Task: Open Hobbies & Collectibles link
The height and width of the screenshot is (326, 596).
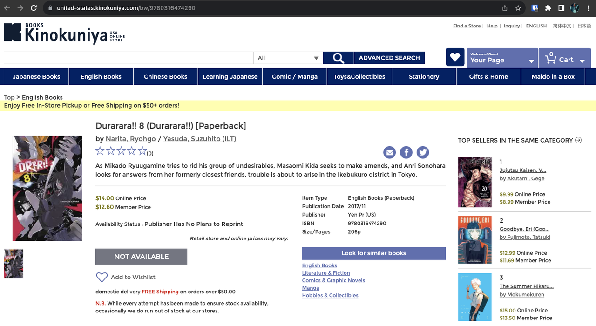Action: coord(330,295)
